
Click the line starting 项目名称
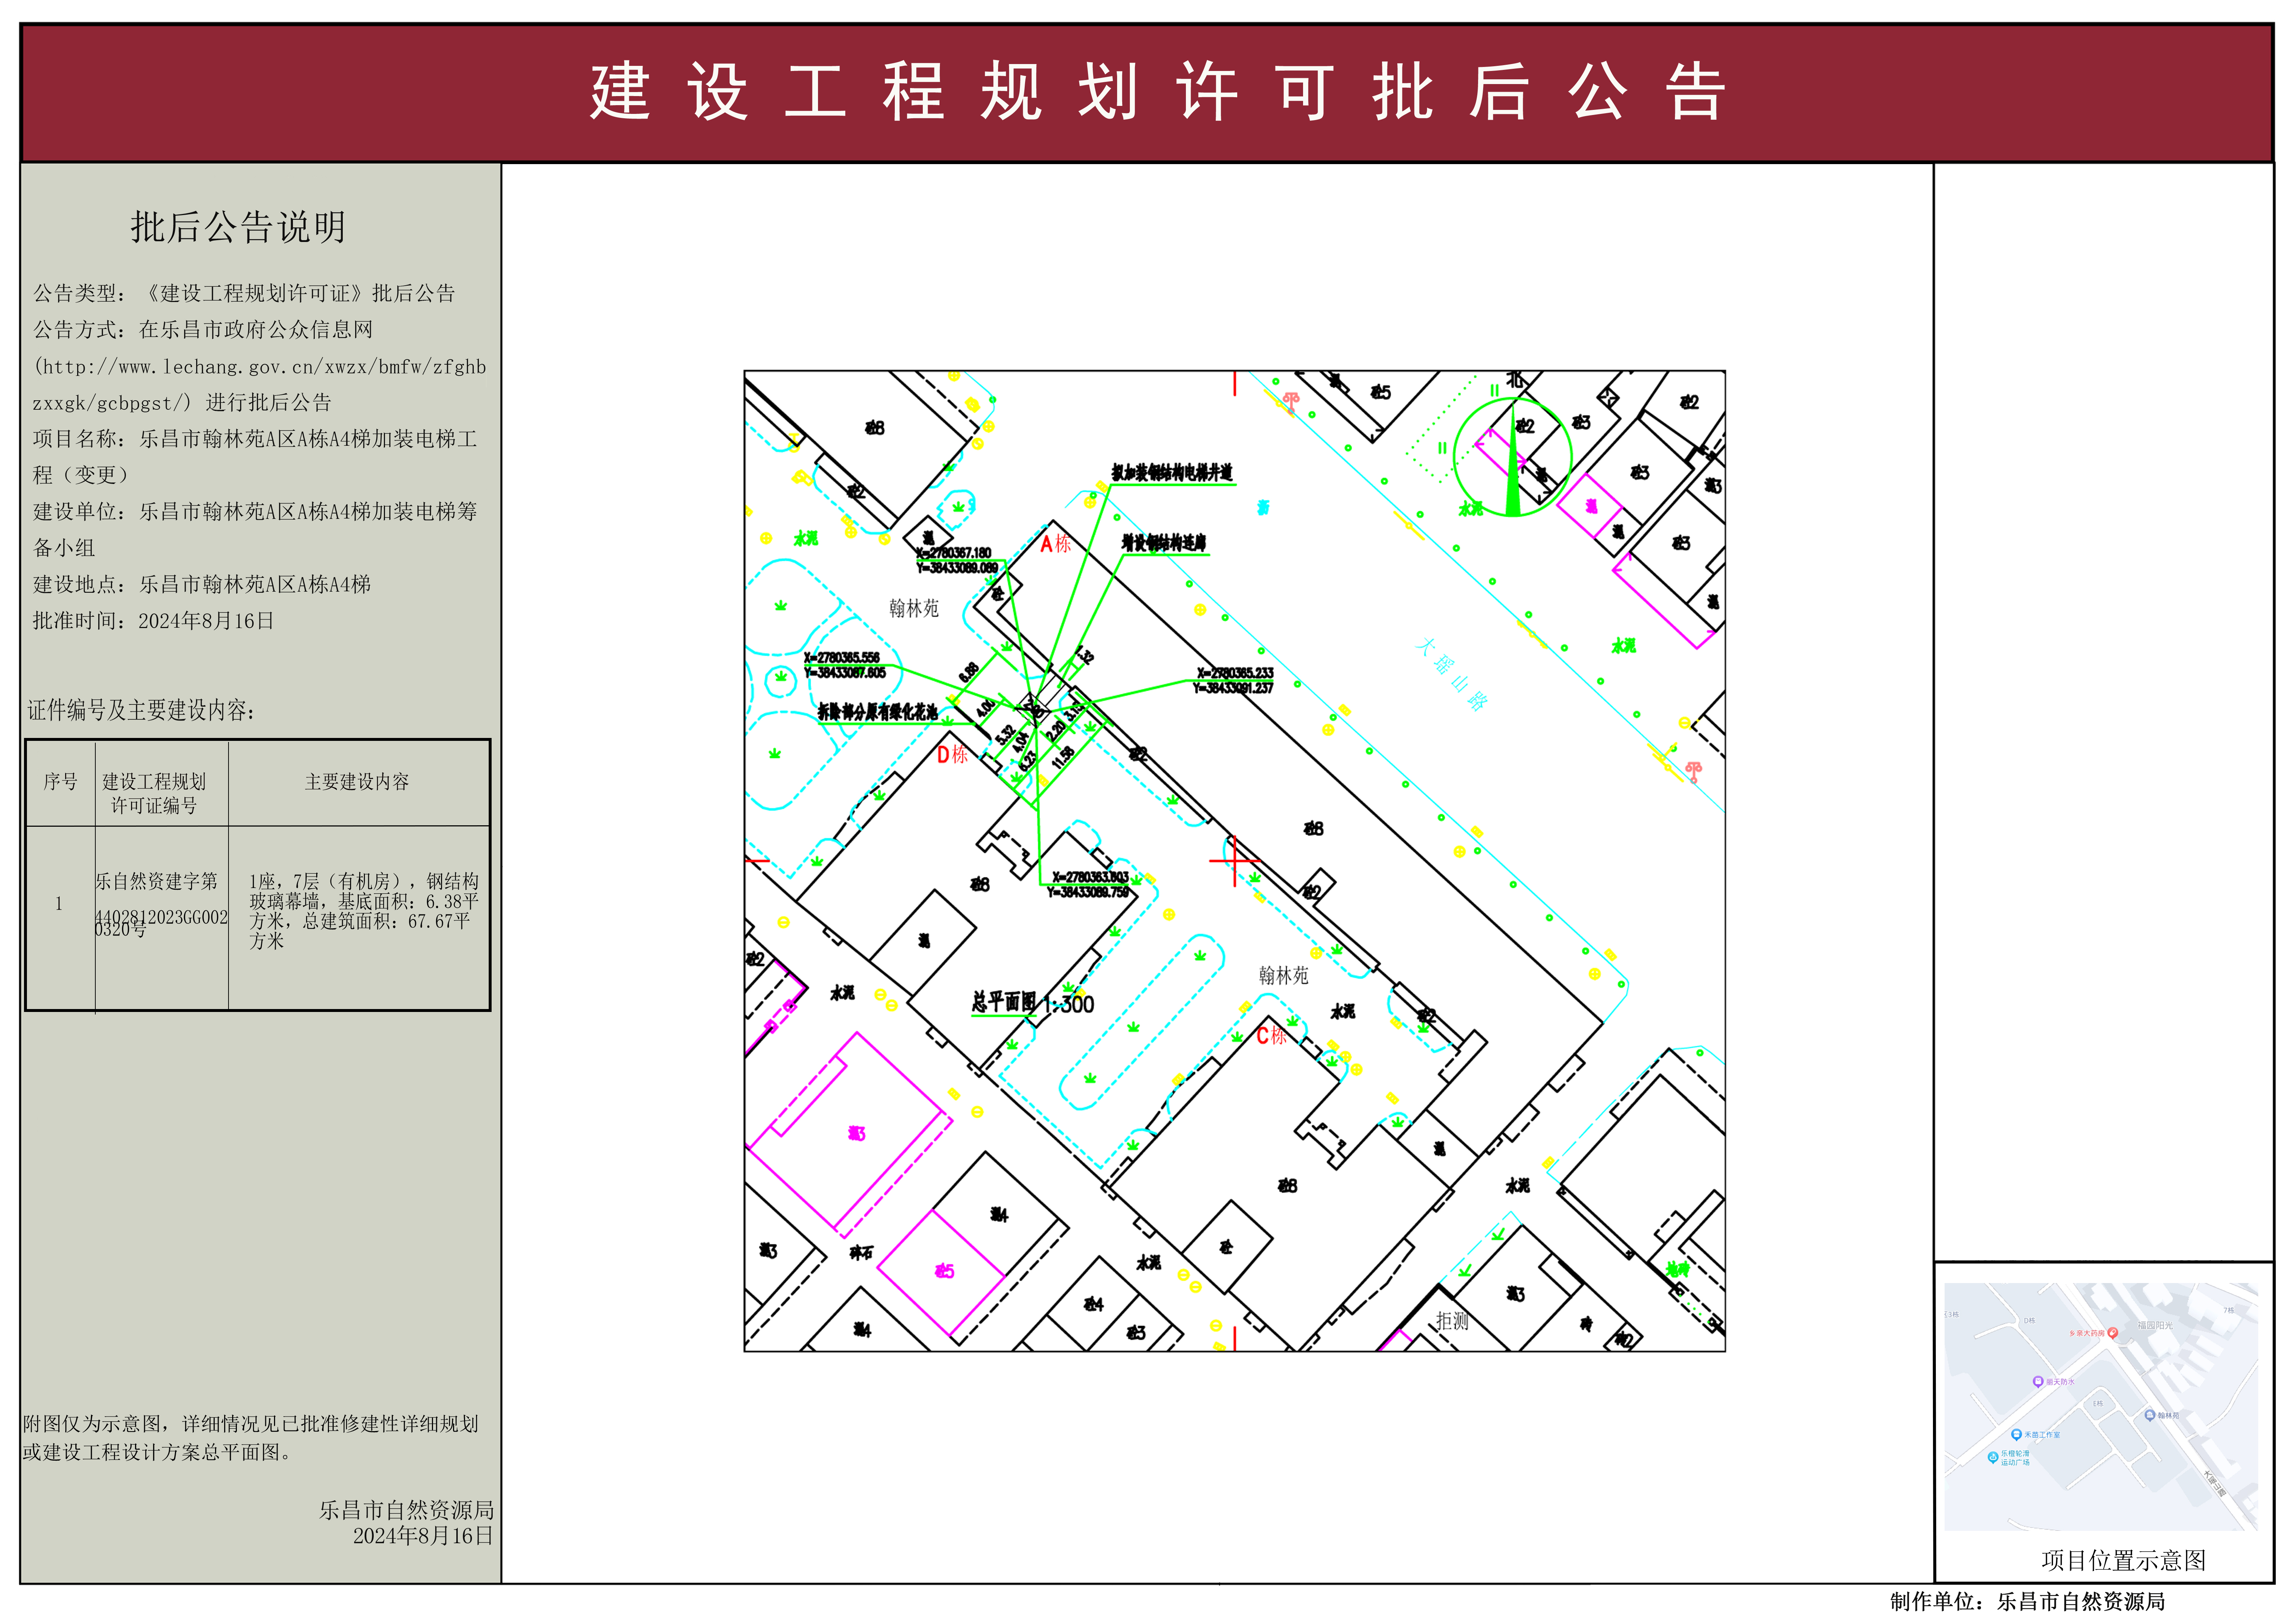tap(255, 456)
